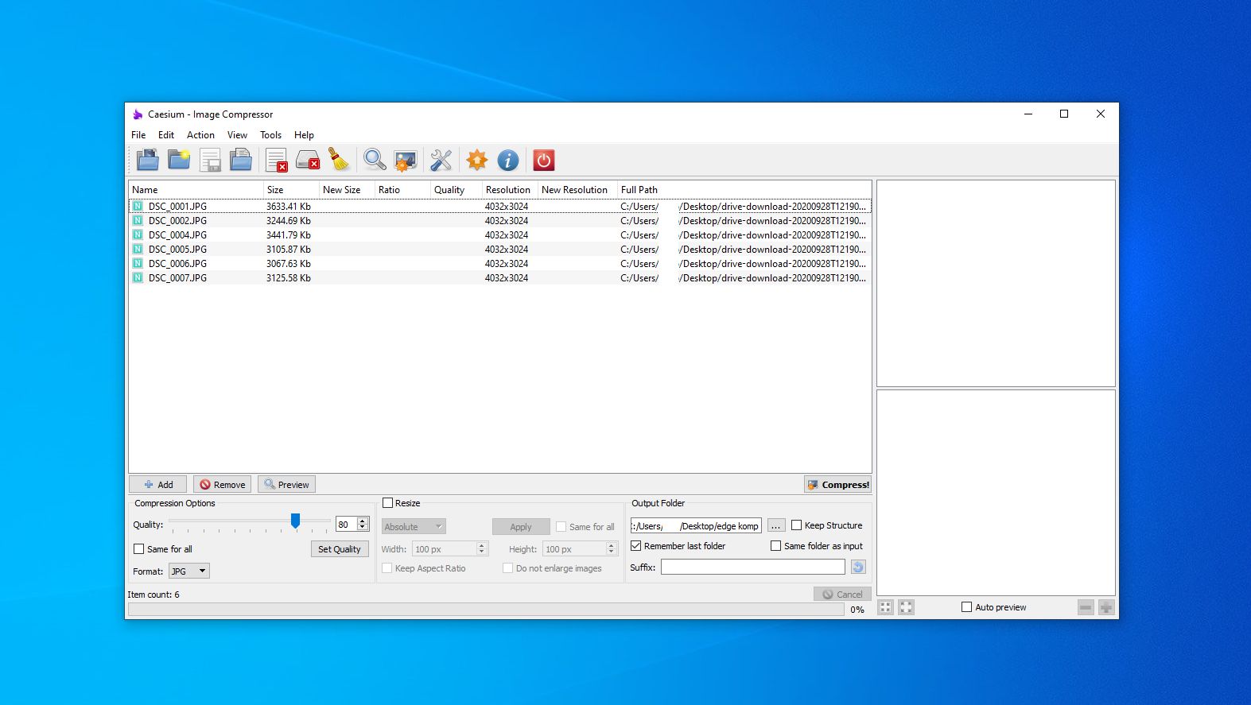This screenshot has width=1251, height=705.
Task: Click the magnifying glass toolbar icon
Action: [375, 160]
